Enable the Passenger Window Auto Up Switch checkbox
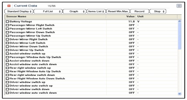 (x=7, y=57)
